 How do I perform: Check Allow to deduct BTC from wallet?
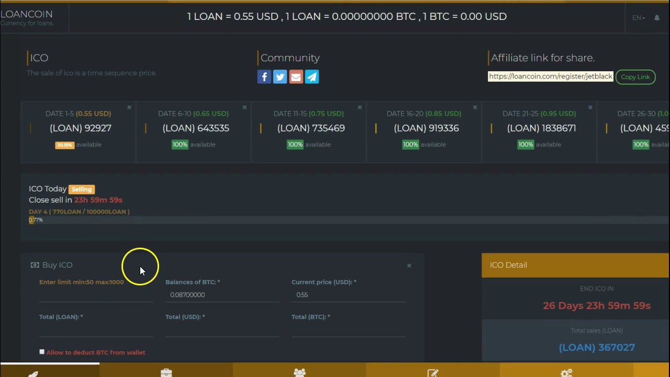coord(42,352)
